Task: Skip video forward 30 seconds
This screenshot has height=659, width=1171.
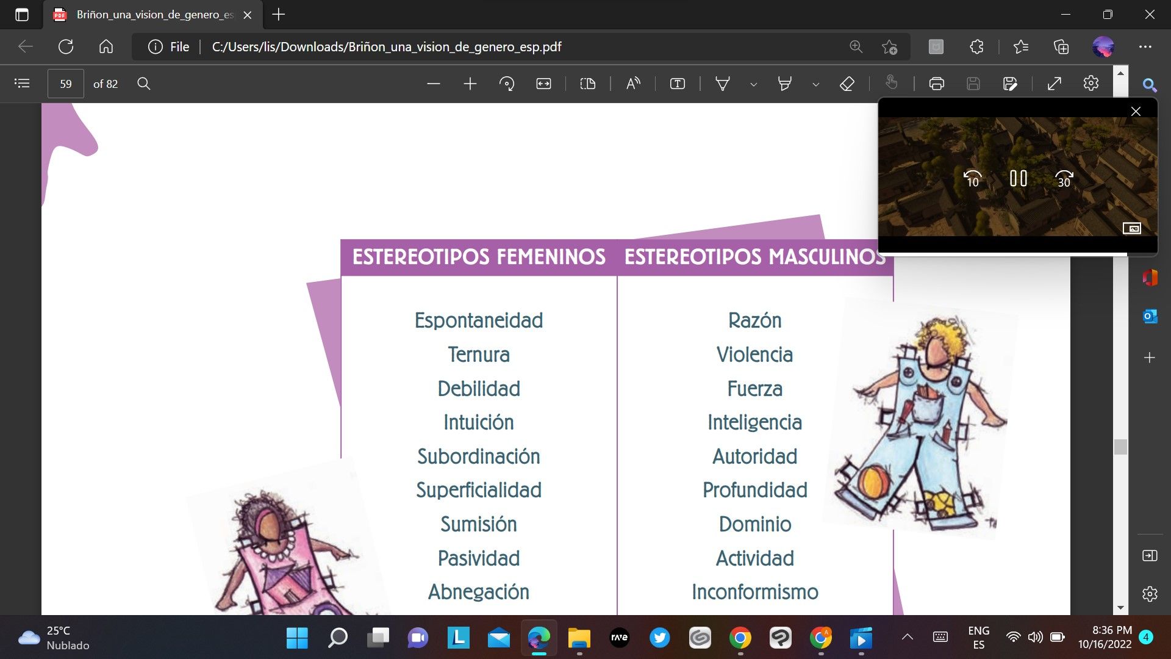Action: 1064,178
